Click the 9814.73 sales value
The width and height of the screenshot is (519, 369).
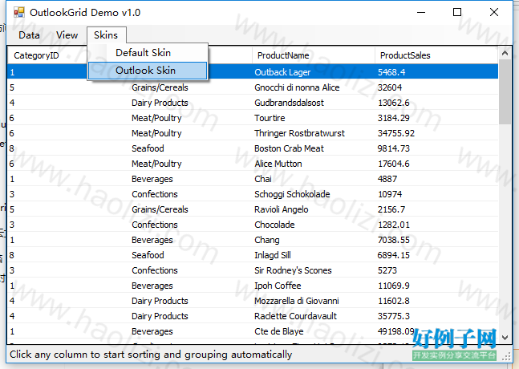(394, 148)
